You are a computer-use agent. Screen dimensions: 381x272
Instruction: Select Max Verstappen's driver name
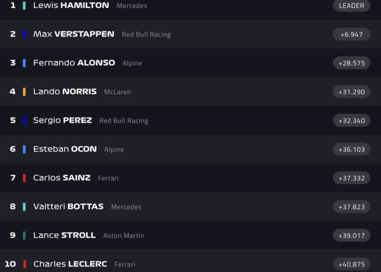pyautogui.click(x=73, y=34)
